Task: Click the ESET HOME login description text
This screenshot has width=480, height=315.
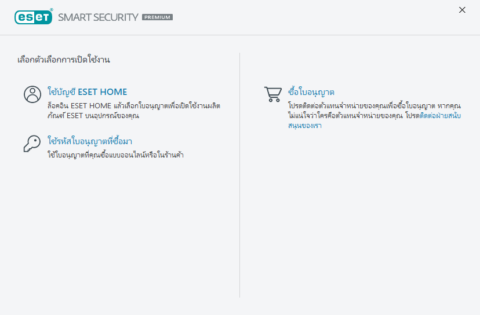Action: [133, 111]
